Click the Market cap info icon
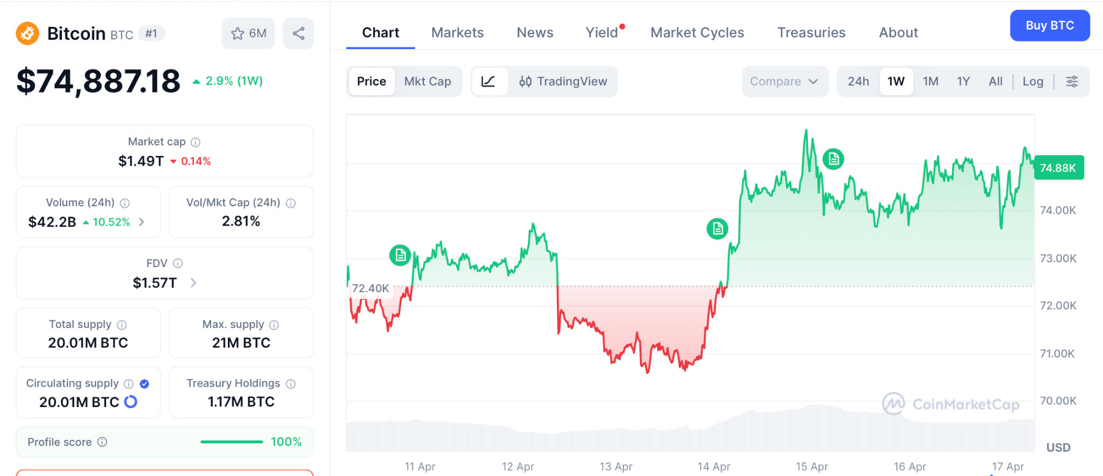 click(196, 142)
